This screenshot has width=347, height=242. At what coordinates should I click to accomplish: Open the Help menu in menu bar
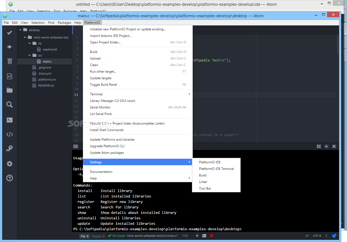click(78, 23)
